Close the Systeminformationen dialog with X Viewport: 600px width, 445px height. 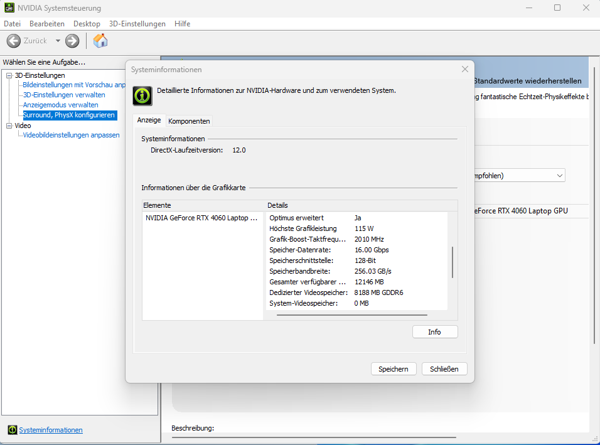pyautogui.click(x=465, y=69)
